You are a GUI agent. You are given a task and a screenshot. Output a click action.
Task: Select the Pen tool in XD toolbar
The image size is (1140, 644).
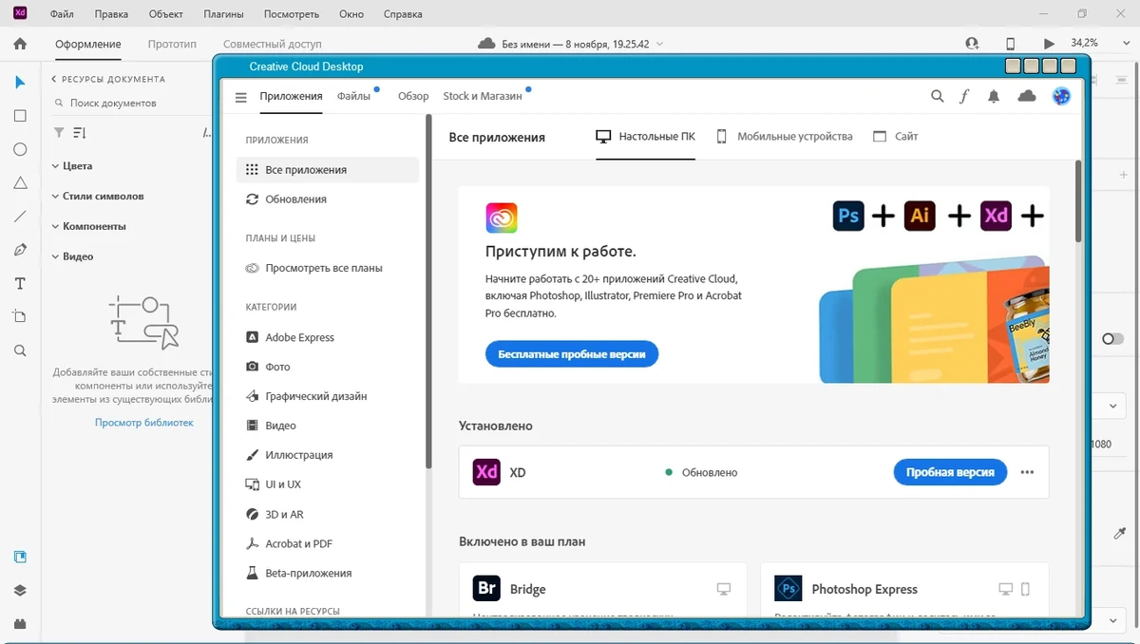pyautogui.click(x=20, y=250)
